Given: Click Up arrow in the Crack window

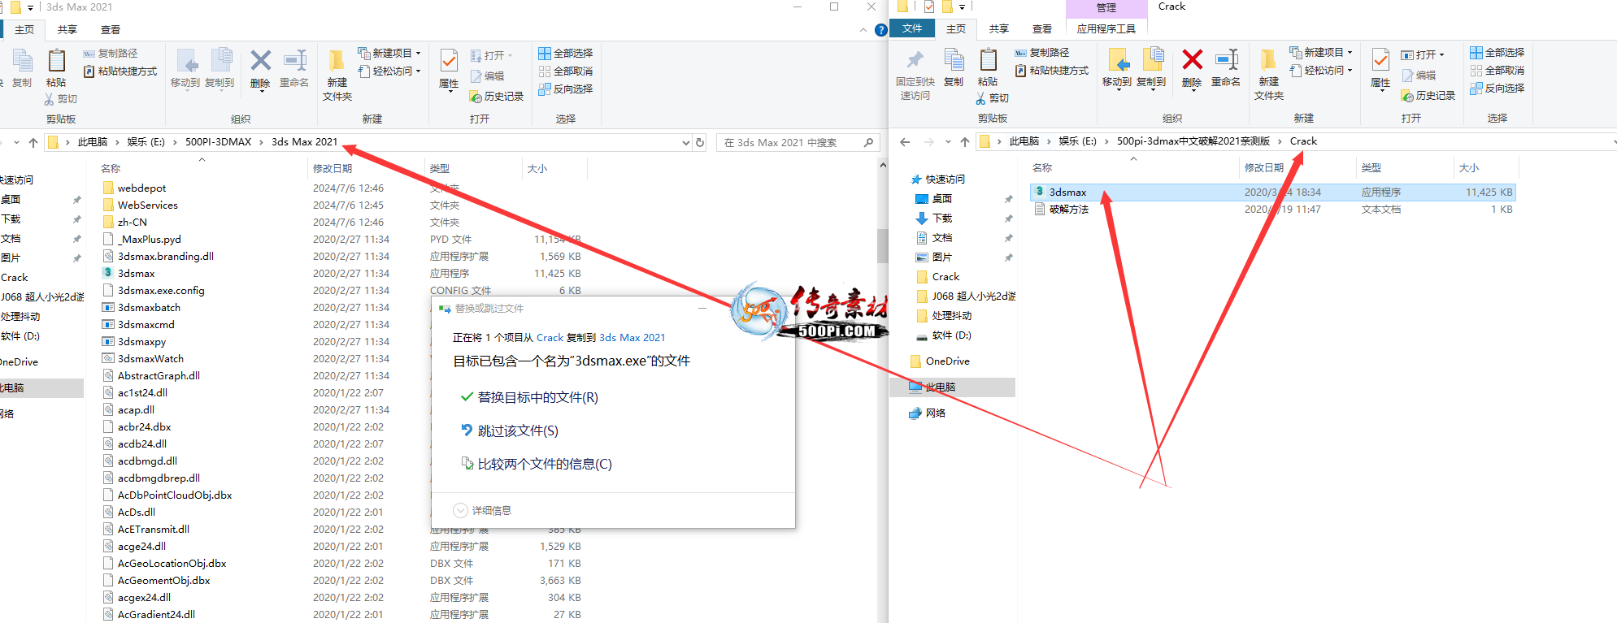Looking at the screenshot, I should click(965, 141).
